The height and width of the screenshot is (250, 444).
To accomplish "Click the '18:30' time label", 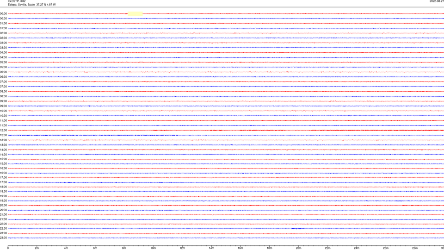I will tap(3, 192).
